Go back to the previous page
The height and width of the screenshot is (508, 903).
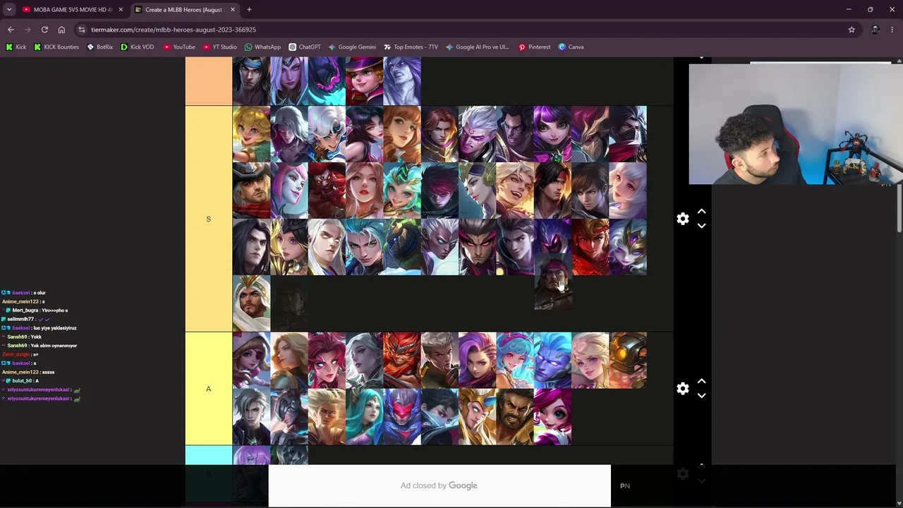[x=11, y=30]
